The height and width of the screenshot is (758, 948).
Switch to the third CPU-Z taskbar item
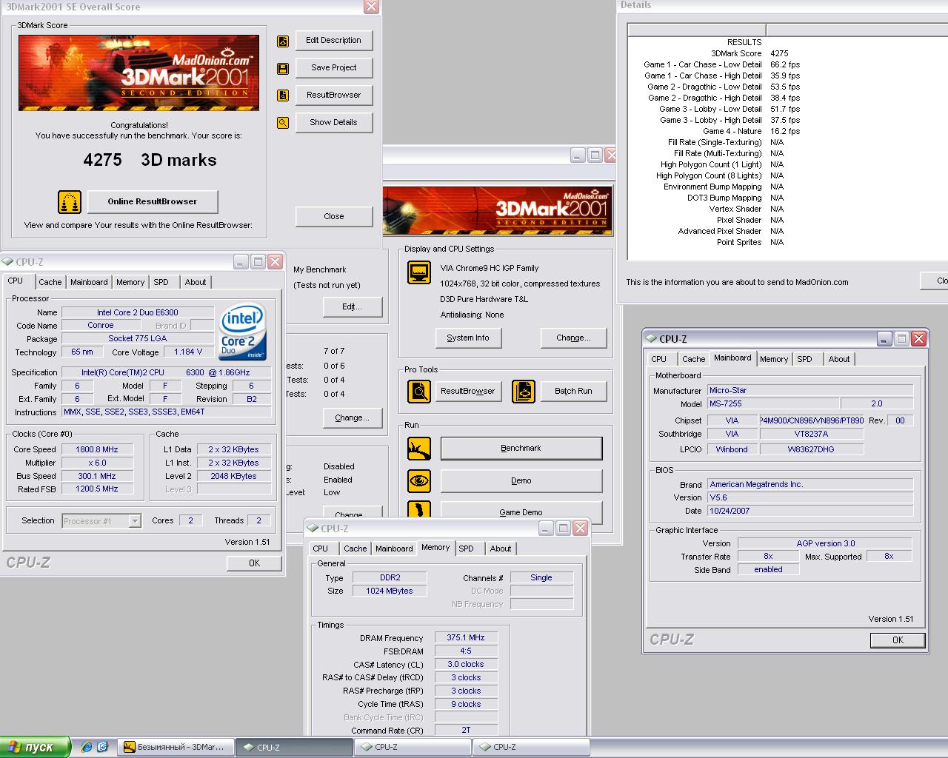531,747
